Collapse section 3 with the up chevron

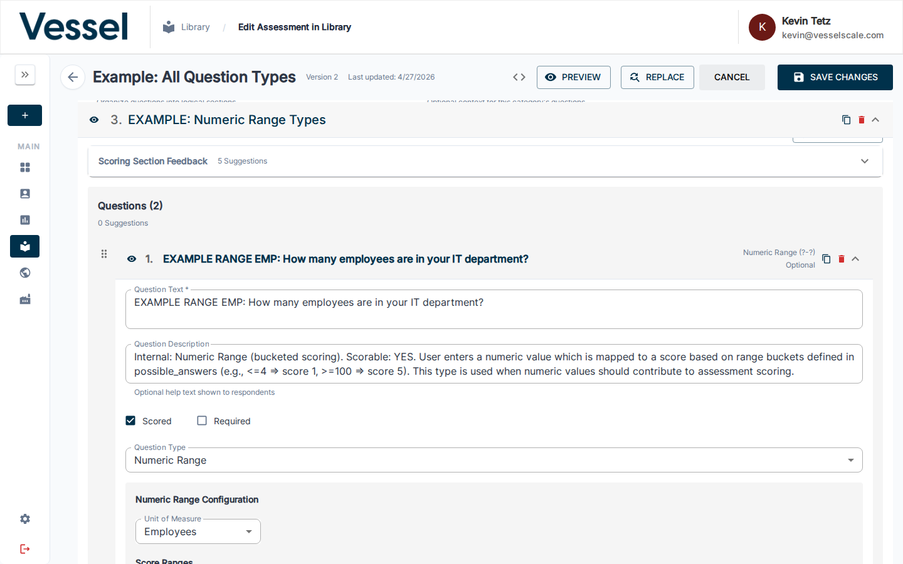click(x=875, y=120)
